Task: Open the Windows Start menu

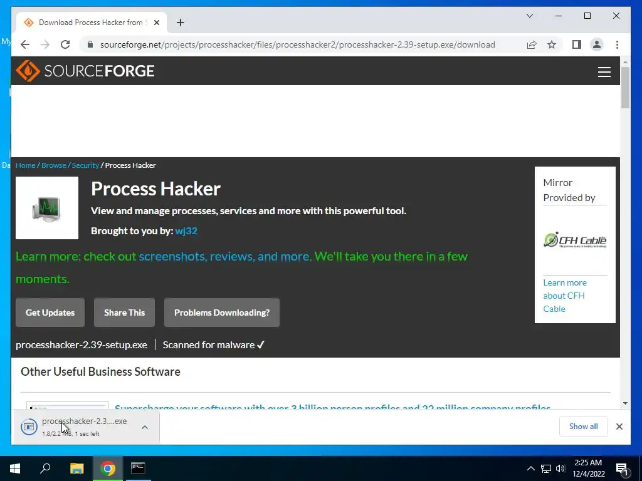Action: 15,468
